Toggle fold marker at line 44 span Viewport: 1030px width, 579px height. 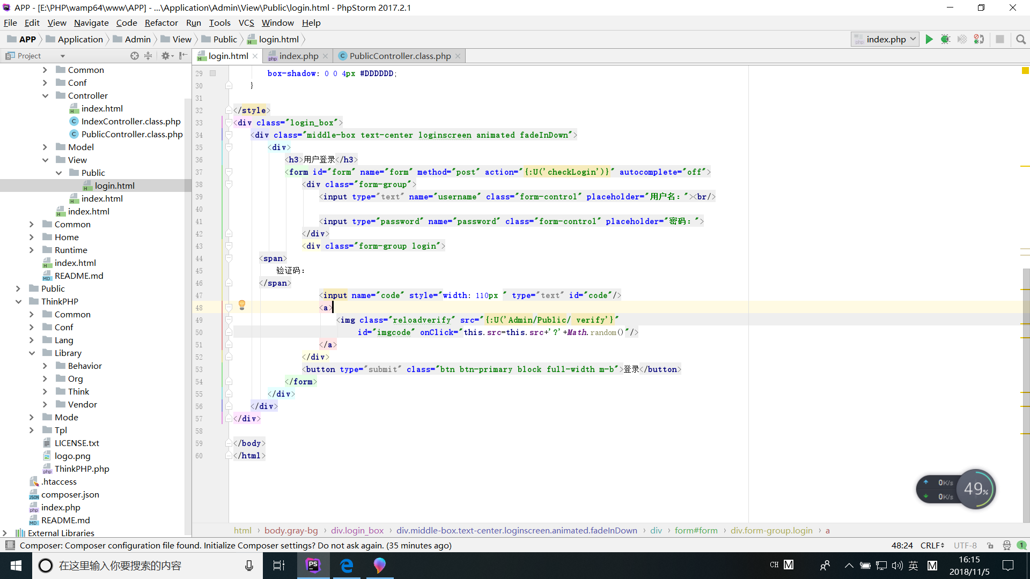click(x=229, y=258)
